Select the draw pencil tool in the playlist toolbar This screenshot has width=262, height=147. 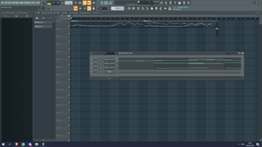coord(43,13)
